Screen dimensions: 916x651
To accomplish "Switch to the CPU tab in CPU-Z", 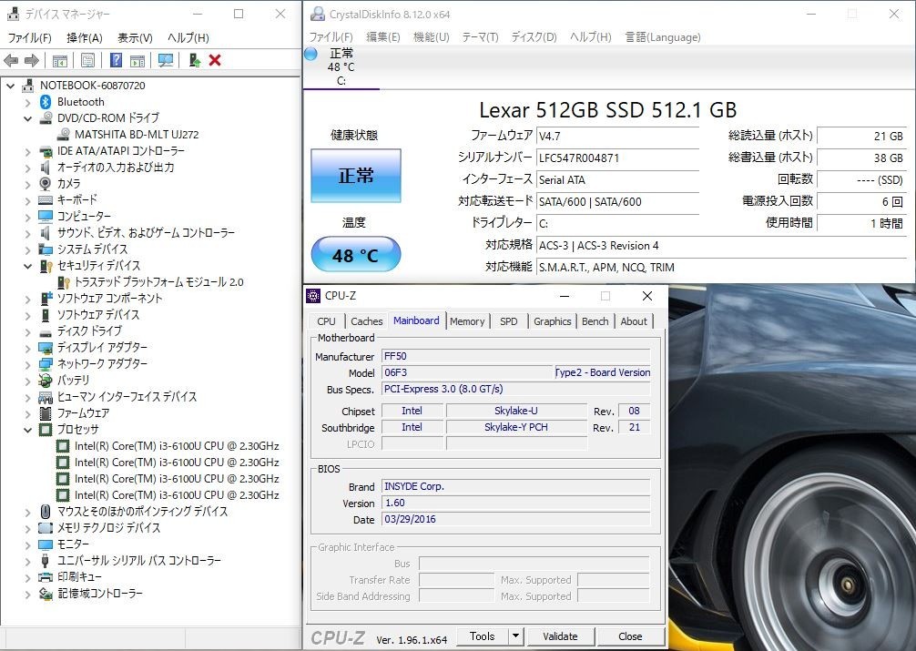I will pyautogui.click(x=326, y=321).
